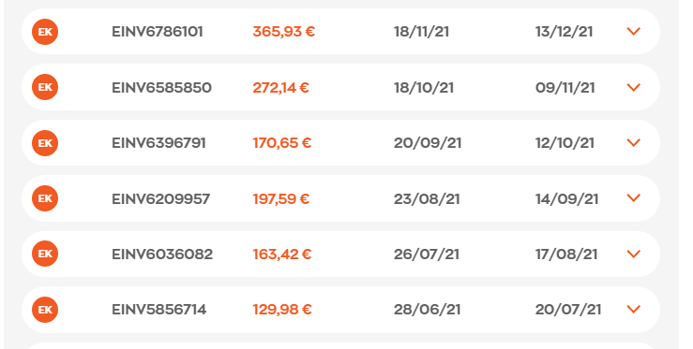693x349 pixels.
Task: Open invoice number EINV6036082
Action: 162,254
